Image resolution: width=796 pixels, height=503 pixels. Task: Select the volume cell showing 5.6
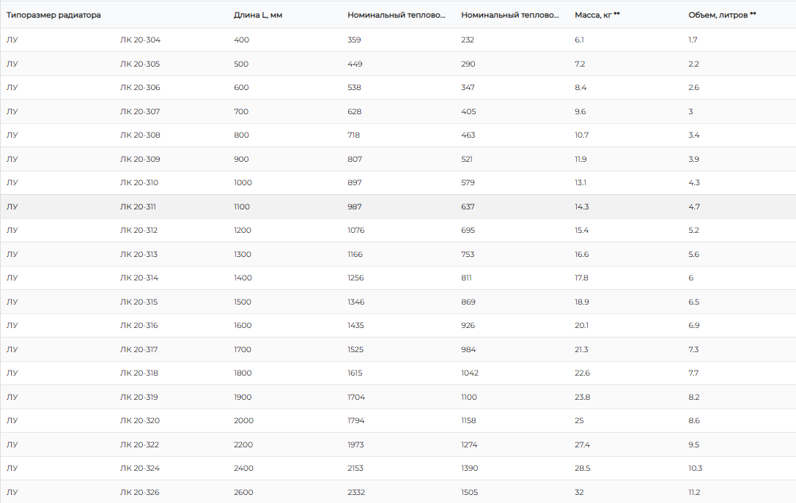(693, 254)
